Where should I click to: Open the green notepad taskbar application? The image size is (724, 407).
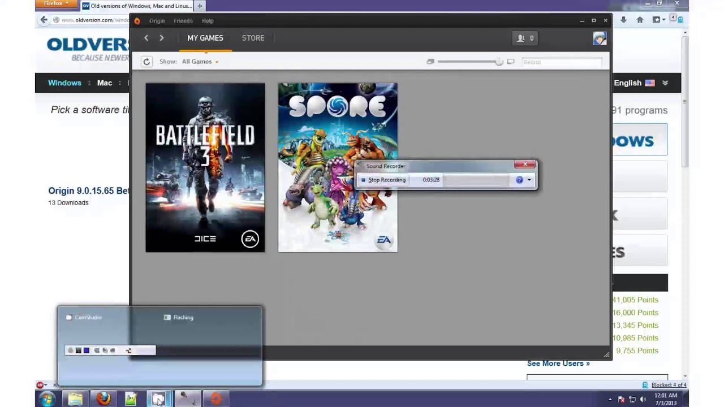[x=131, y=399]
